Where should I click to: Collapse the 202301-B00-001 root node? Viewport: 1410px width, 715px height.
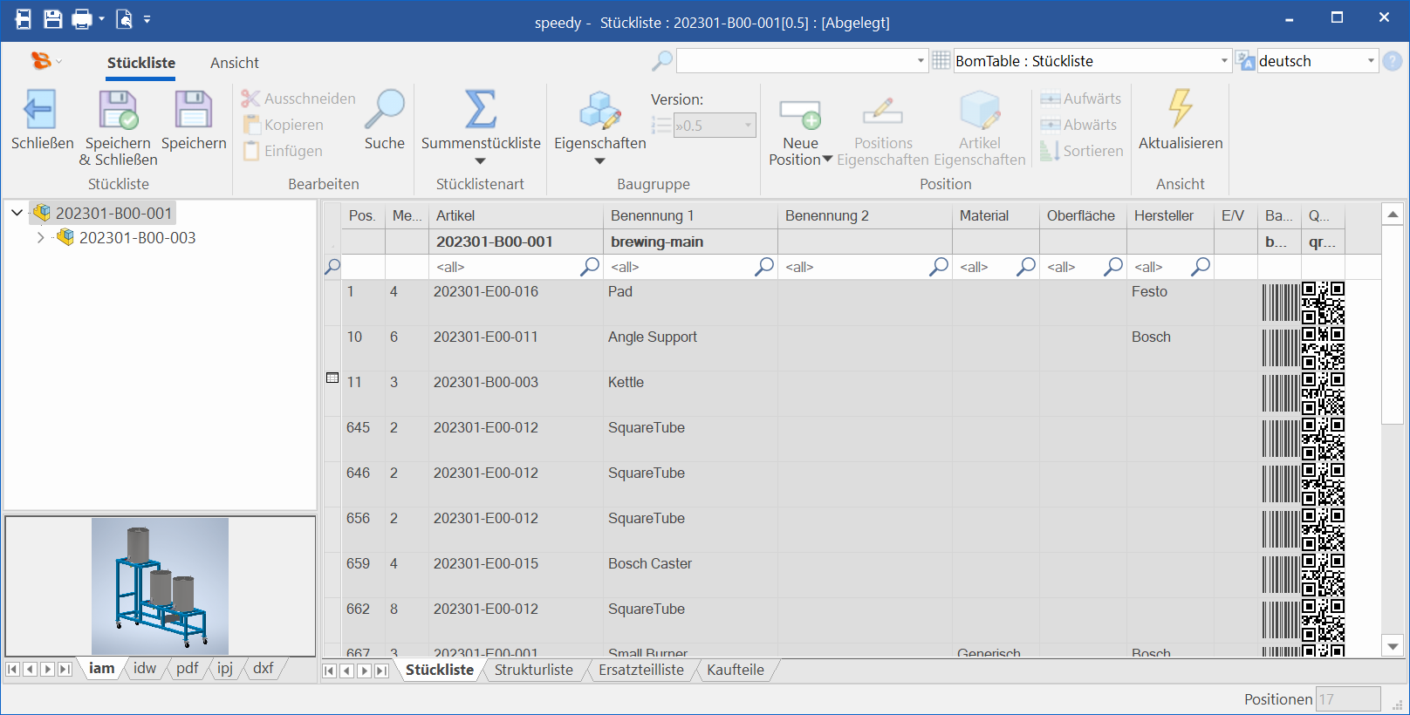click(x=17, y=213)
